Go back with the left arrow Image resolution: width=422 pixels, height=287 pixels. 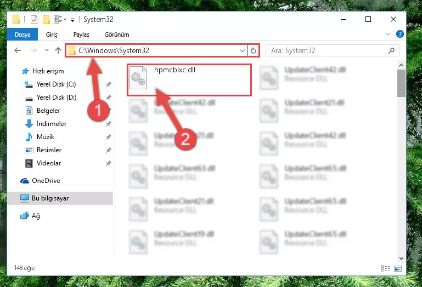click(x=18, y=50)
